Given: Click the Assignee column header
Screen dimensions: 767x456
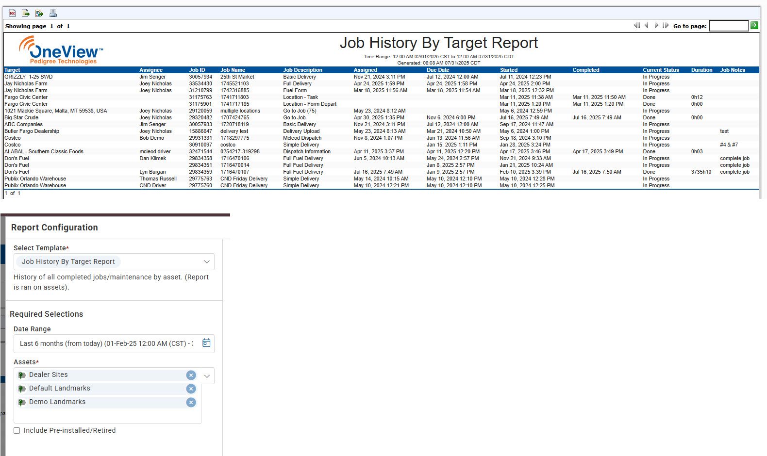Looking at the screenshot, I should click(x=151, y=70).
